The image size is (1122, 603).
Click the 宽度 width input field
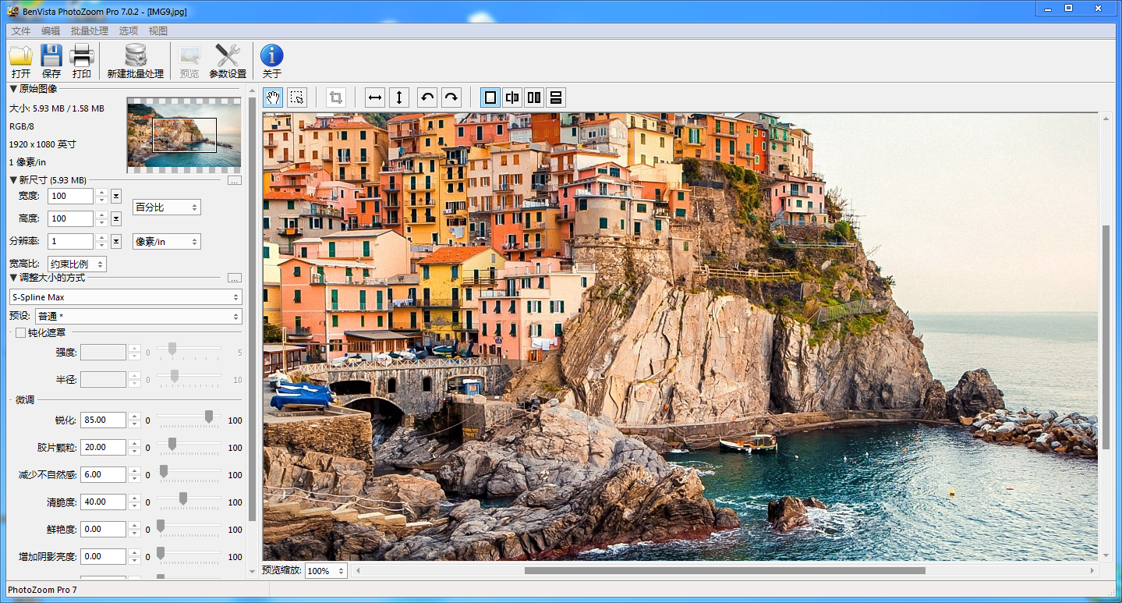click(x=70, y=197)
